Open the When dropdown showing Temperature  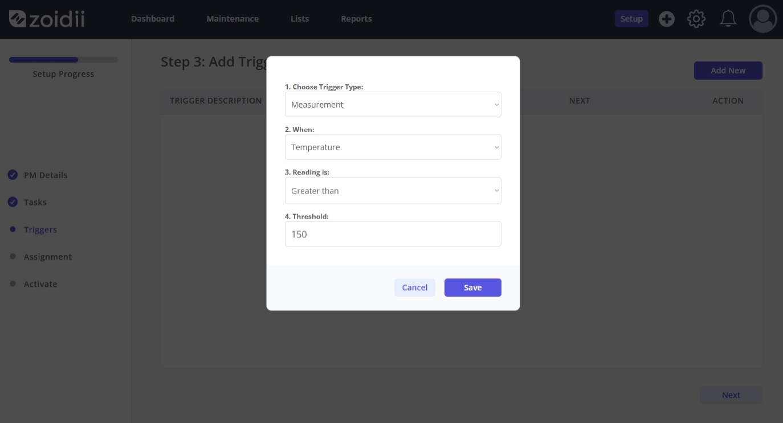click(393, 147)
